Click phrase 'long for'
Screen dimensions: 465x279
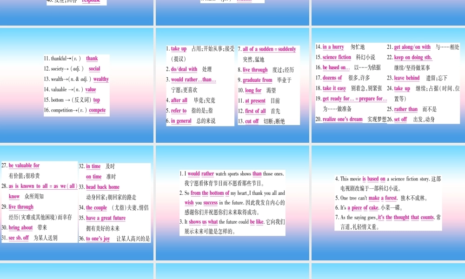(253, 90)
